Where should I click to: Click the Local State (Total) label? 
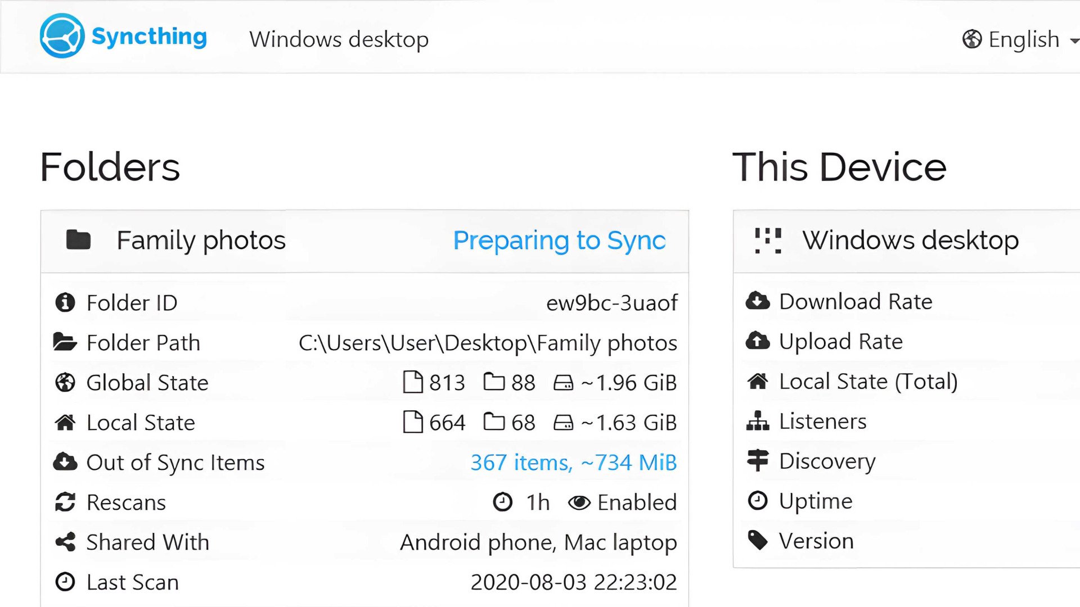[868, 382]
